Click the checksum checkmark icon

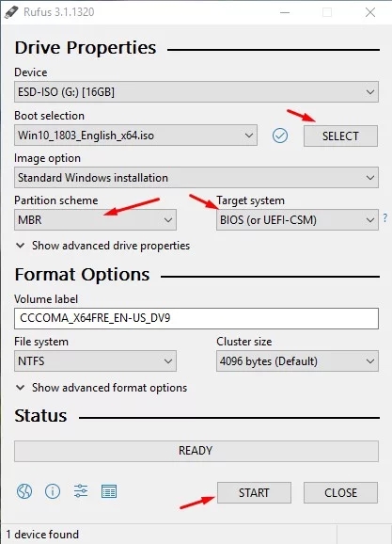pos(280,136)
